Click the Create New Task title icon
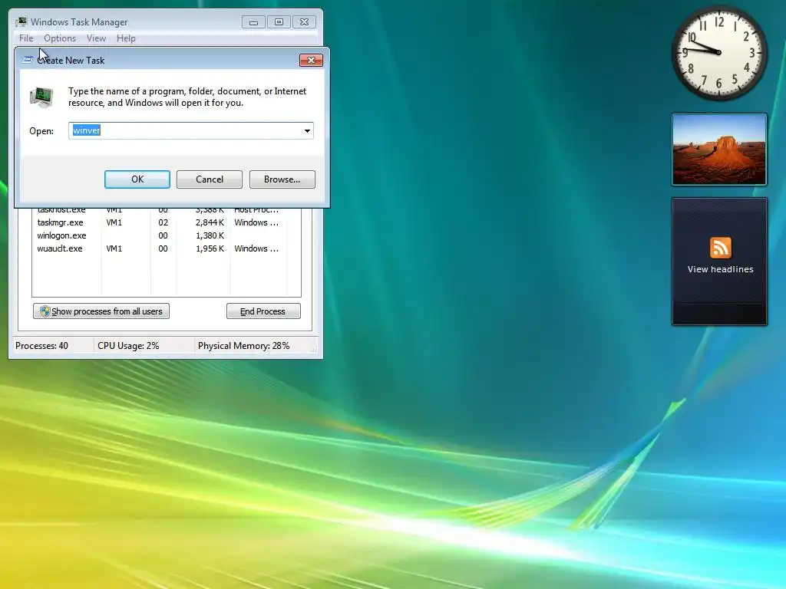The height and width of the screenshot is (589, 786). pos(28,60)
